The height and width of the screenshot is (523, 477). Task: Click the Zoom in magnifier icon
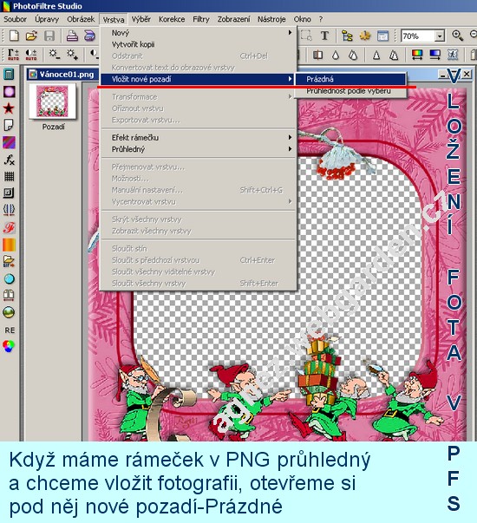pos(457,36)
